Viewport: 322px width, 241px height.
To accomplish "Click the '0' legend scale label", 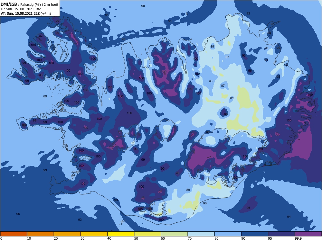I will tap(1, 238).
